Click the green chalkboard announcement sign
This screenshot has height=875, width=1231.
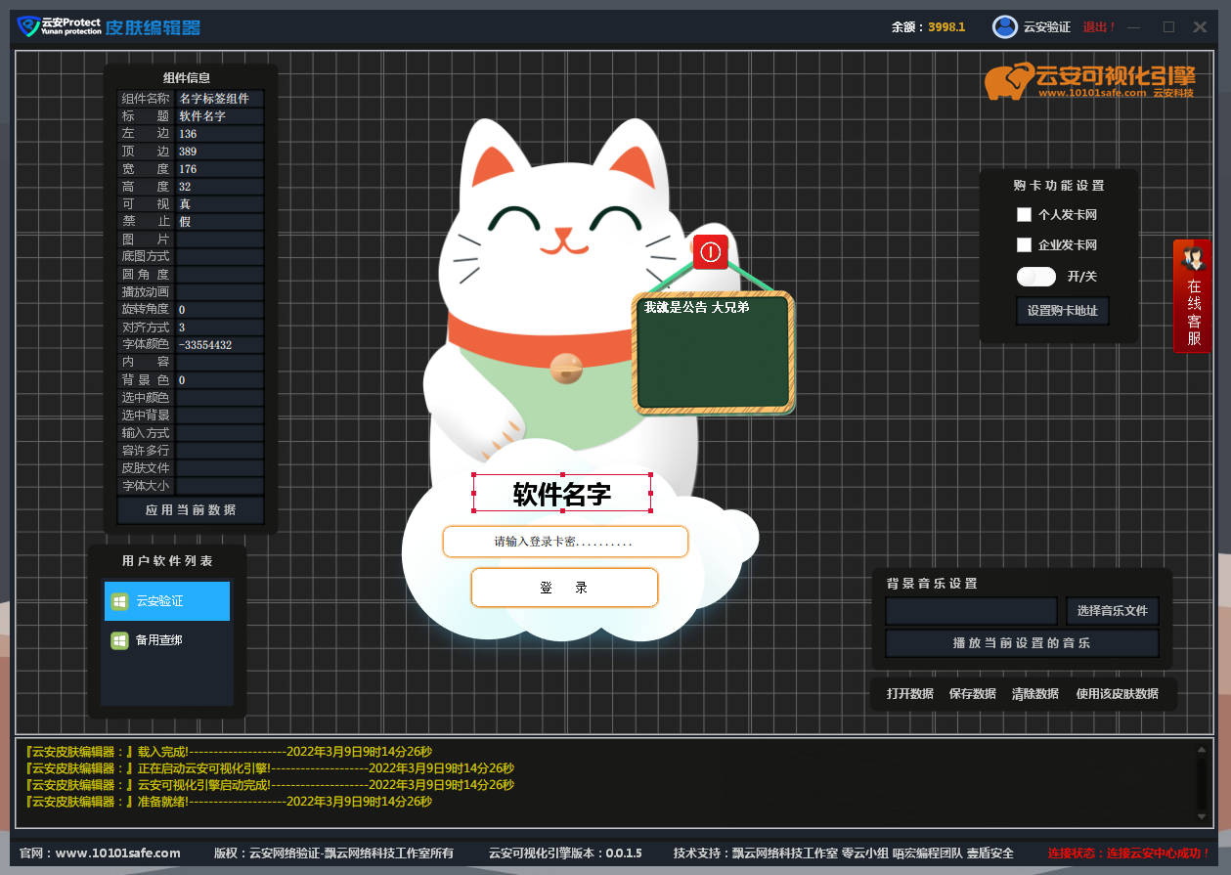[x=713, y=353]
